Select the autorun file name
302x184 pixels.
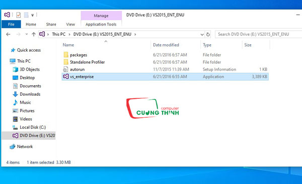click(x=77, y=70)
